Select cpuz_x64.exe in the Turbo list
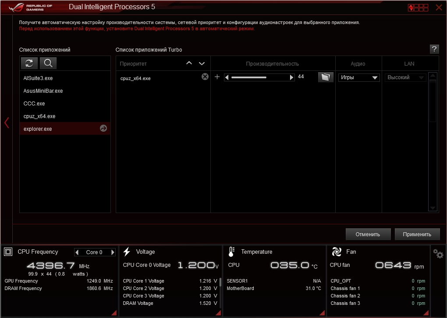Viewport: 447px width, 318px height. coord(135,78)
